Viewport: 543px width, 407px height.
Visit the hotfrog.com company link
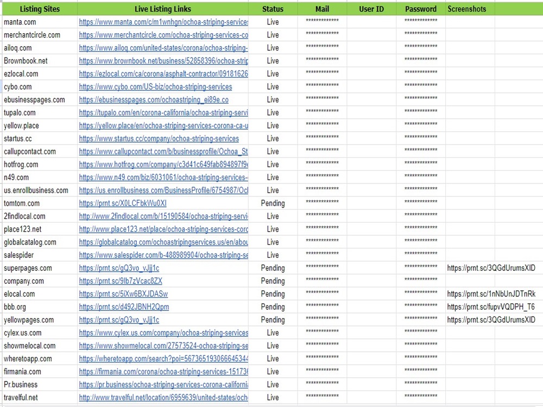[x=163, y=164]
